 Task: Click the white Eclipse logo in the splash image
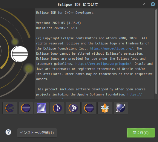click(19, 54)
